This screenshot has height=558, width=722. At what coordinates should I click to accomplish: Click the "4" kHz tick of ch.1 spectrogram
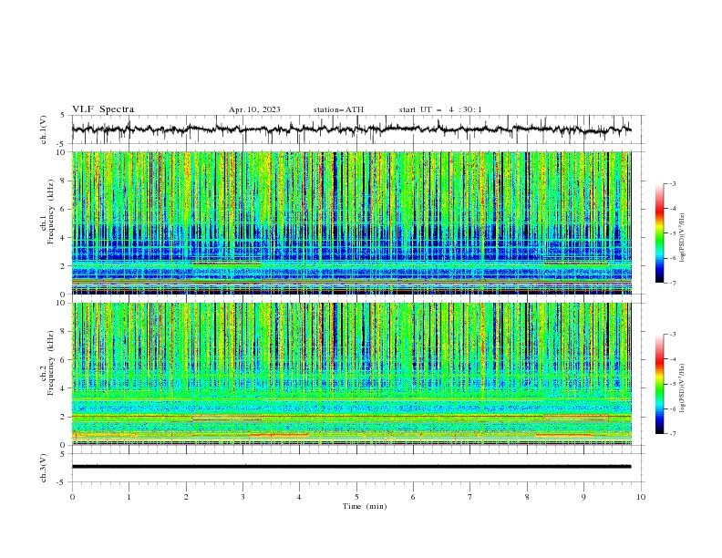coord(64,238)
